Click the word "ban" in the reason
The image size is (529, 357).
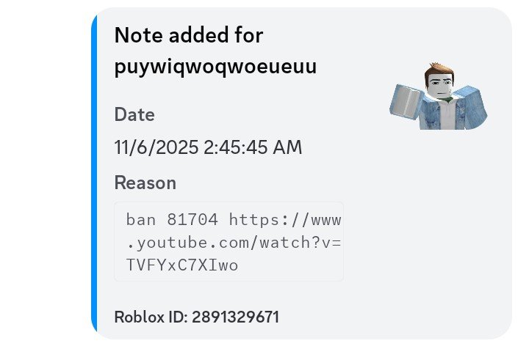click(141, 219)
